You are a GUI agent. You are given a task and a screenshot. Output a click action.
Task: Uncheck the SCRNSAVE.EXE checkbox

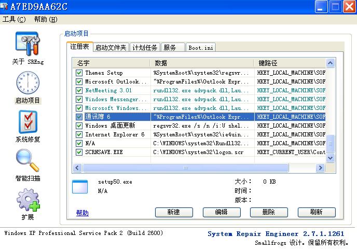[79, 152]
